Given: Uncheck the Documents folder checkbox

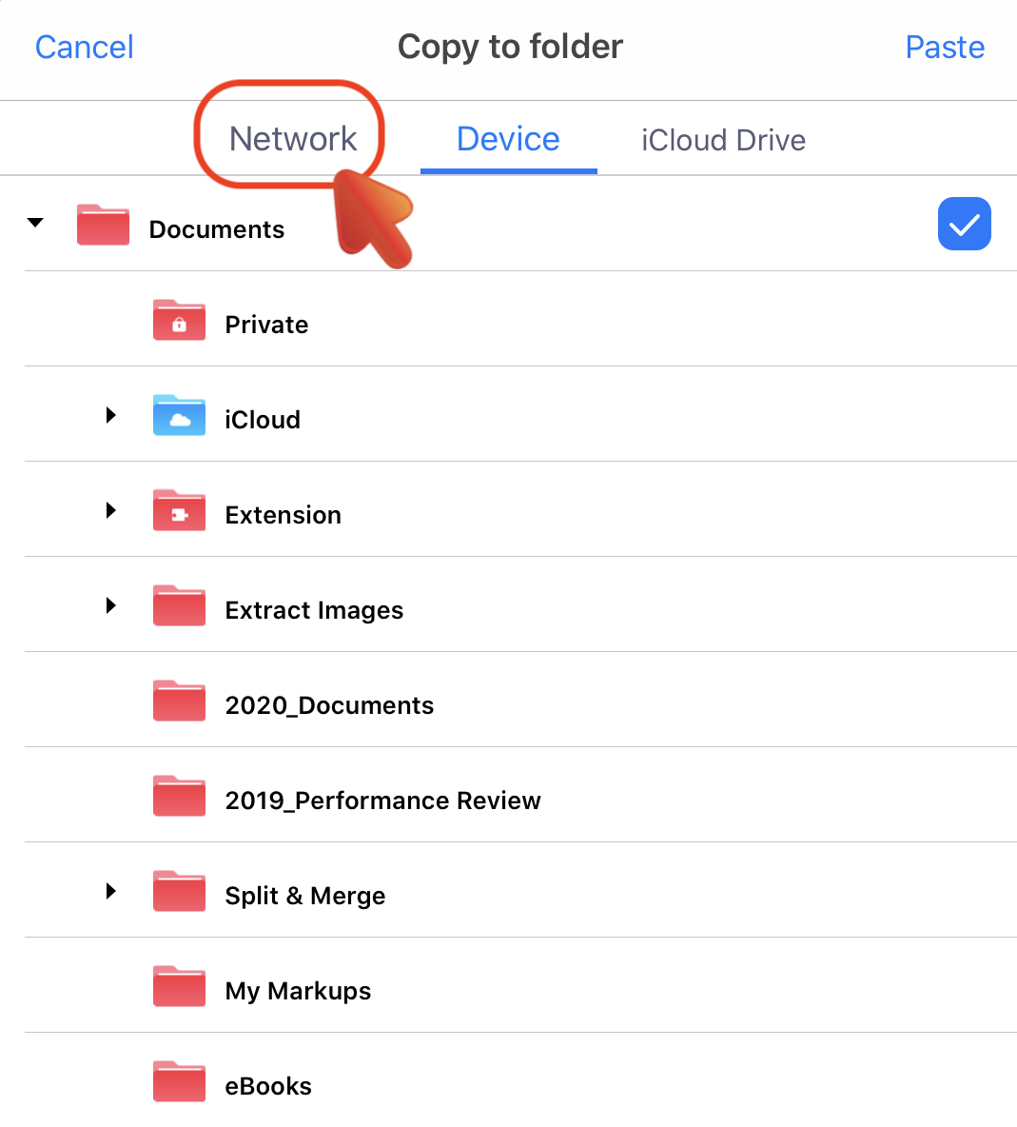Looking at the screenshot, I should (x=964, y=224).
